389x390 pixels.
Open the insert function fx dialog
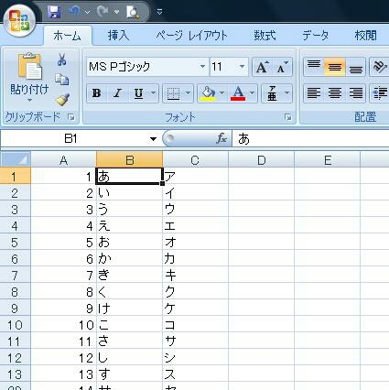(x=222, y=139)
